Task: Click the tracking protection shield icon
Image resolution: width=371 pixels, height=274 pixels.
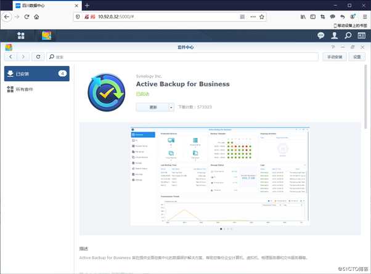Action: 78,17
